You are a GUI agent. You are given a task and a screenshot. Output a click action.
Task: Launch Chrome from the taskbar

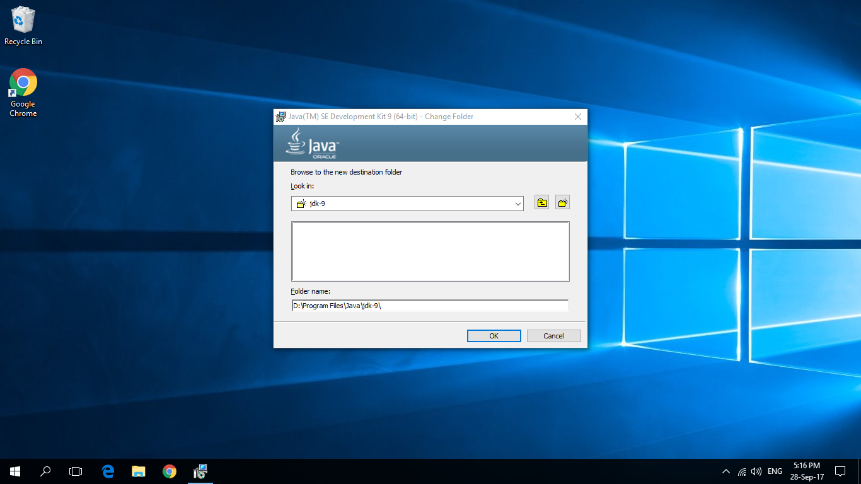[x=169, y=471]
